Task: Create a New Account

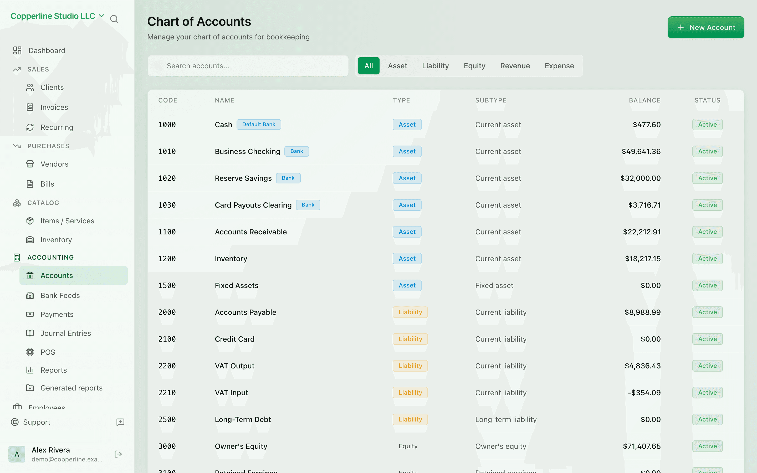Action: click(706, 28)
